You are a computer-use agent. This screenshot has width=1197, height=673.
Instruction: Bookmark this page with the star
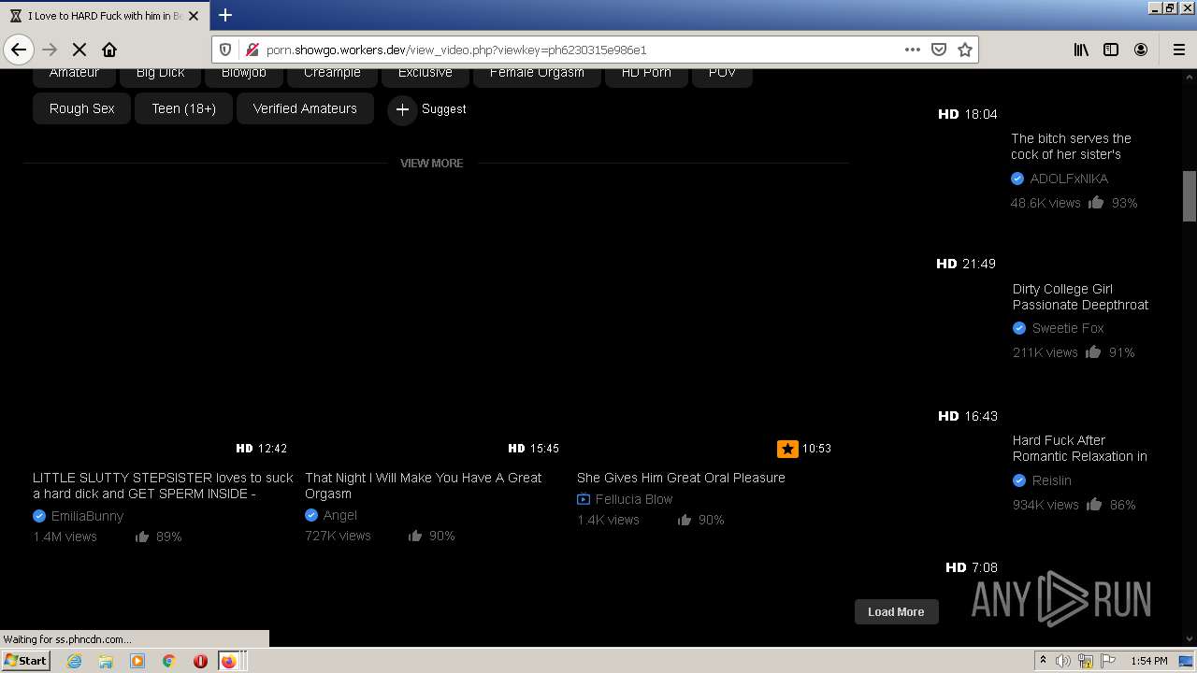(x=965, y=50)
